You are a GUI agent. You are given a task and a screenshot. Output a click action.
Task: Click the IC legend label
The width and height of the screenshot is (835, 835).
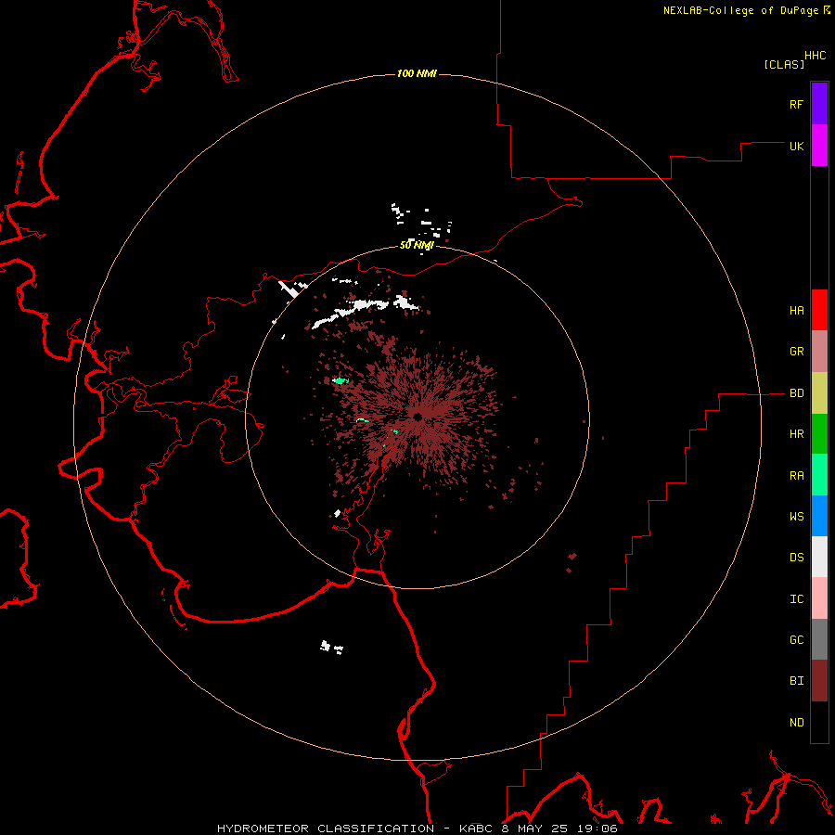796,599
